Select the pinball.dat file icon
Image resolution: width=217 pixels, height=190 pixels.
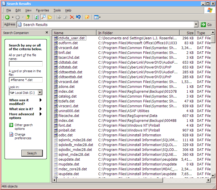coord(56,130)
